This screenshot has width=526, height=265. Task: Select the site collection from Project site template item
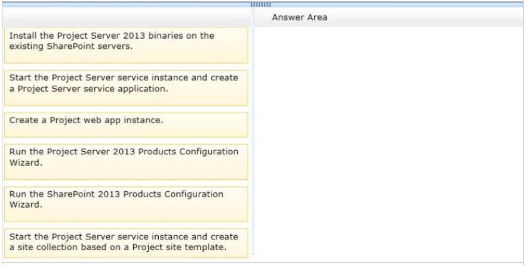(x=126, y=243)
